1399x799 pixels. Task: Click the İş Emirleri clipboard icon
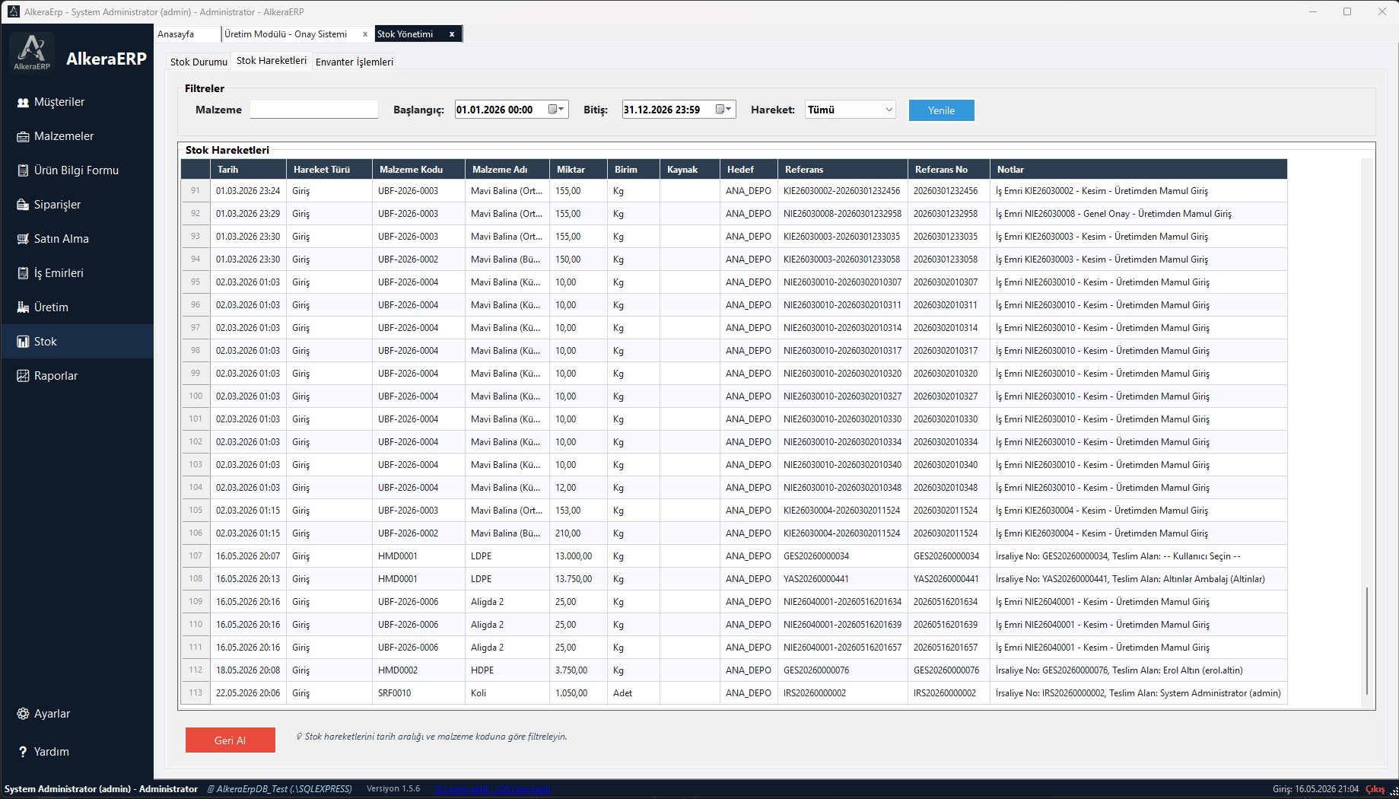tap(23, 273)
